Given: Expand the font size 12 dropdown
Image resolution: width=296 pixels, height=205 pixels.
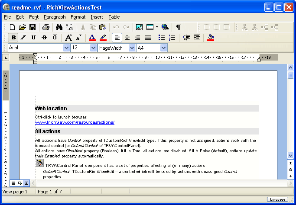Looking at the screenshot, I should pos(93,48).
